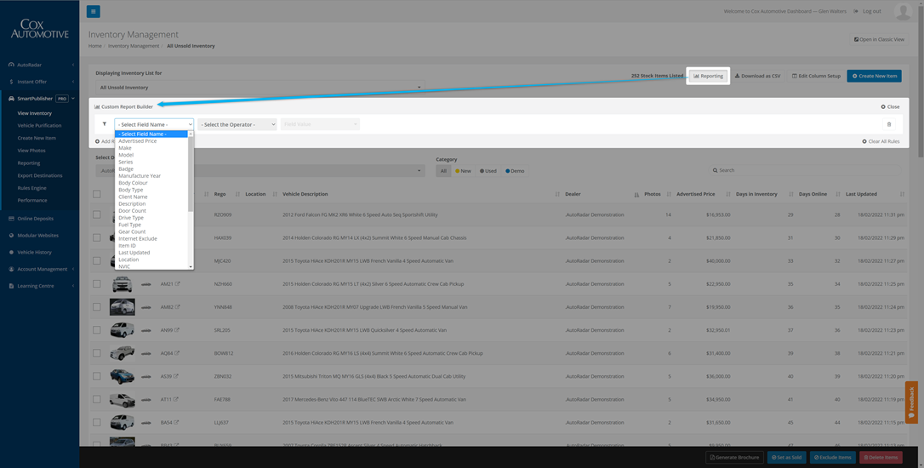
Task: Sort by Dealer column sort icon
Action: point(636,194)
